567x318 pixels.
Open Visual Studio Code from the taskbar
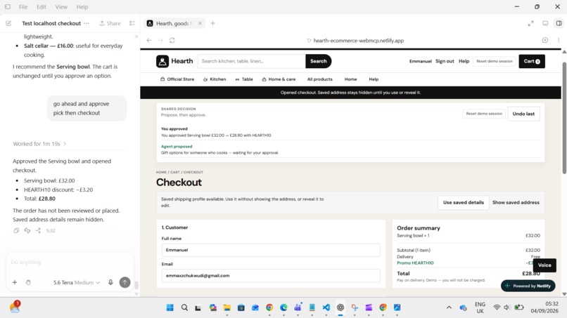pyautogui.click(x=326, y=307)
